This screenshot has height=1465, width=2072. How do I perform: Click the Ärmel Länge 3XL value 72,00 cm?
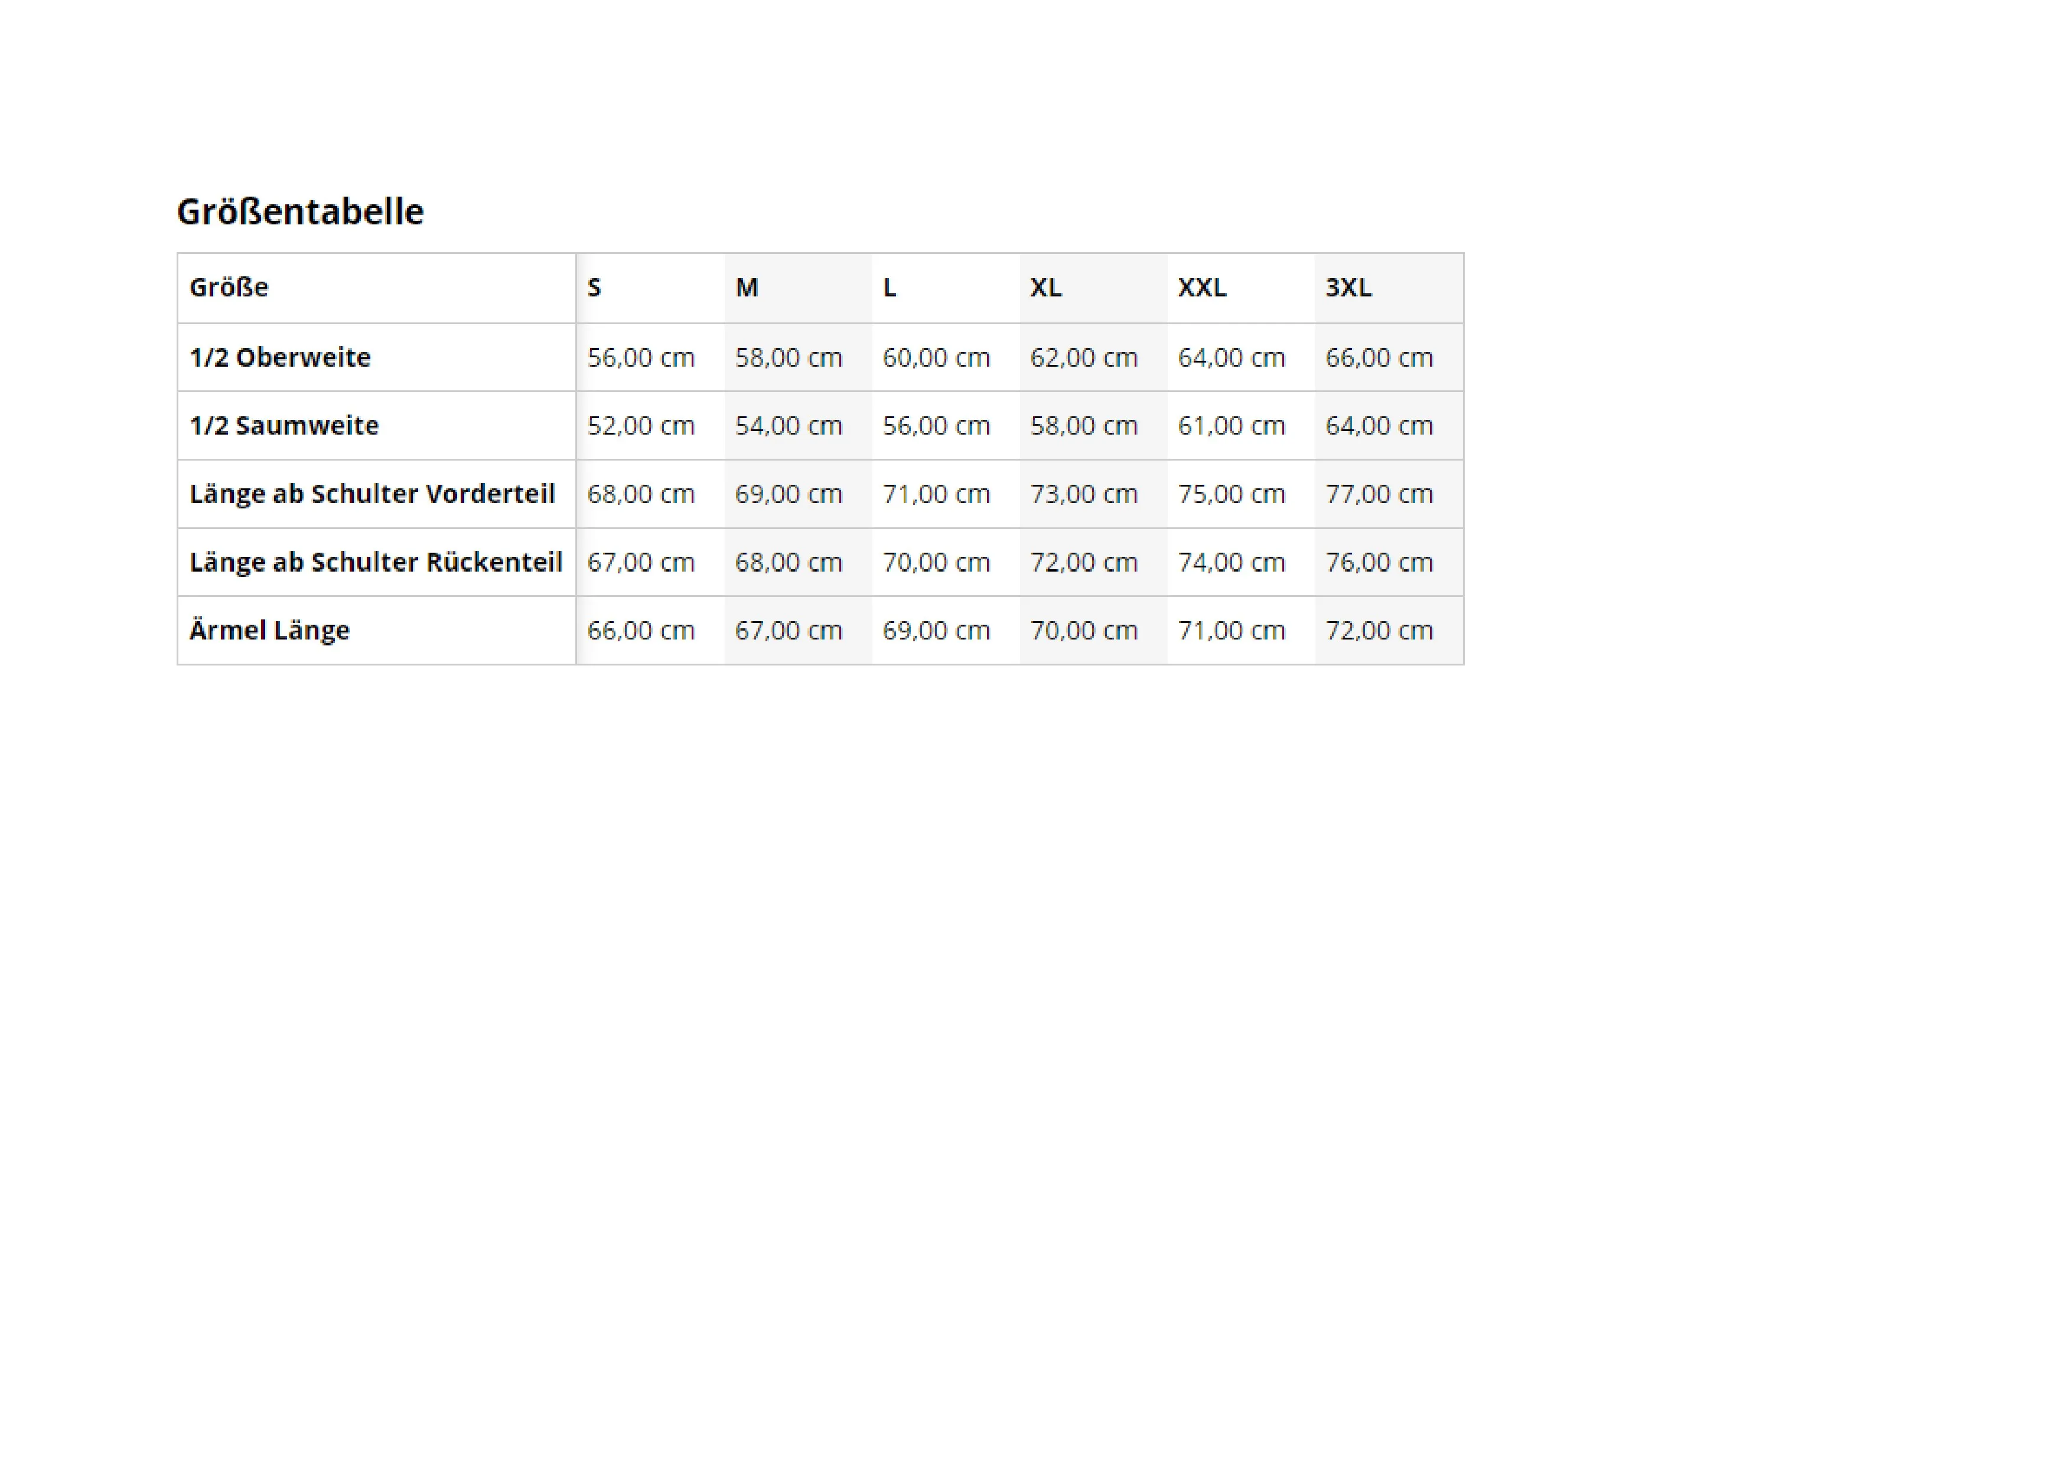coord(1379,631)
